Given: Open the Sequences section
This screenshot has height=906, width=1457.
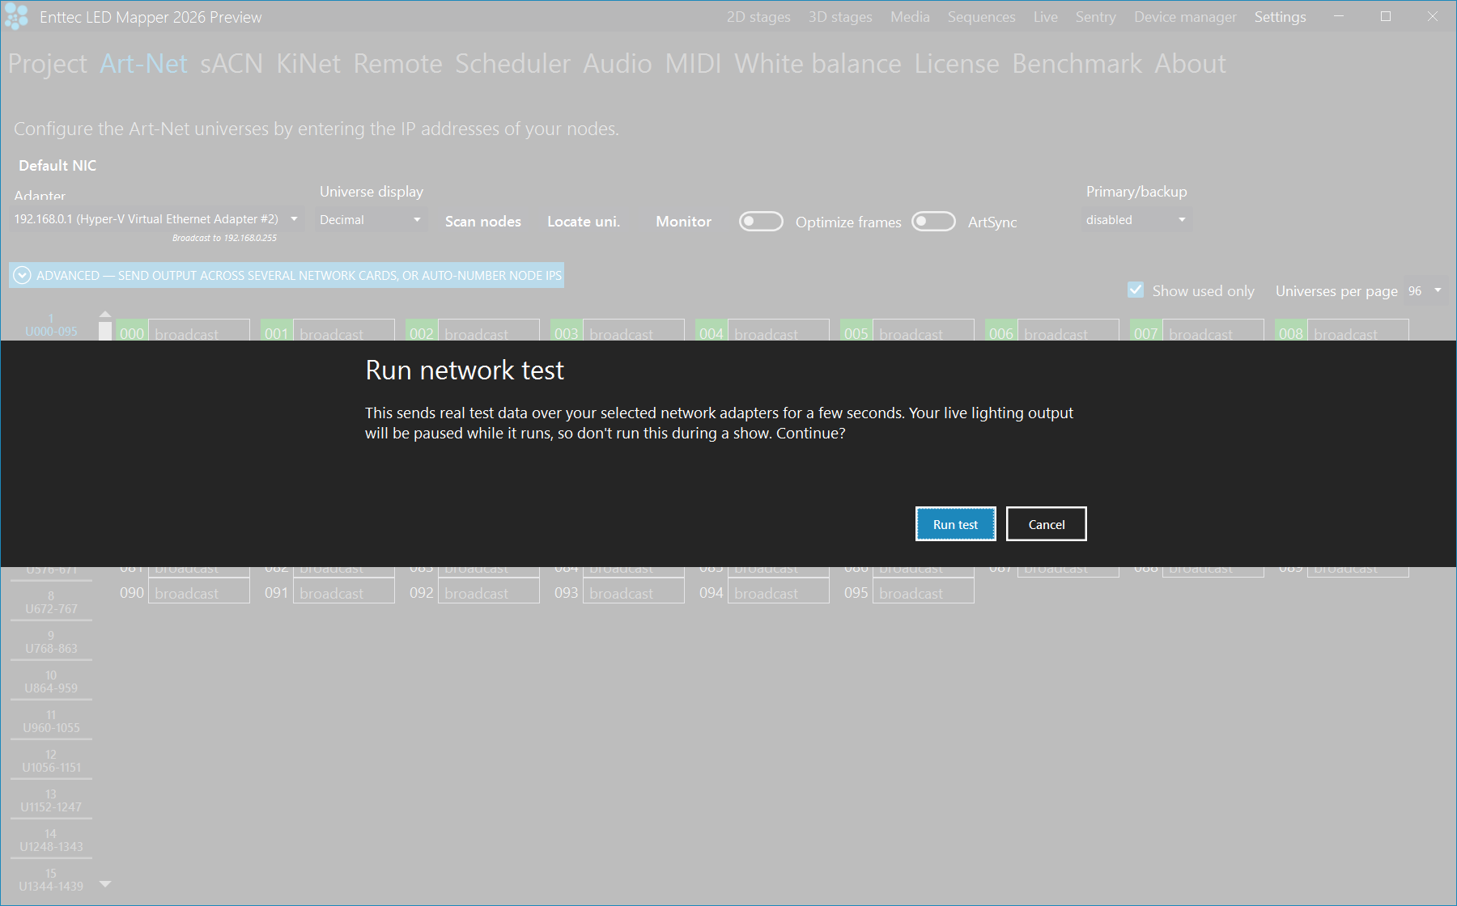Looking at the screenshot, I should point(981,17).
